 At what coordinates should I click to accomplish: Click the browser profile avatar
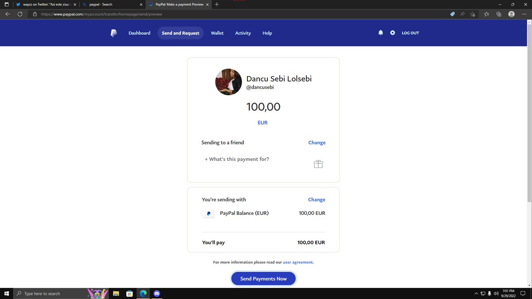(511, 14)
